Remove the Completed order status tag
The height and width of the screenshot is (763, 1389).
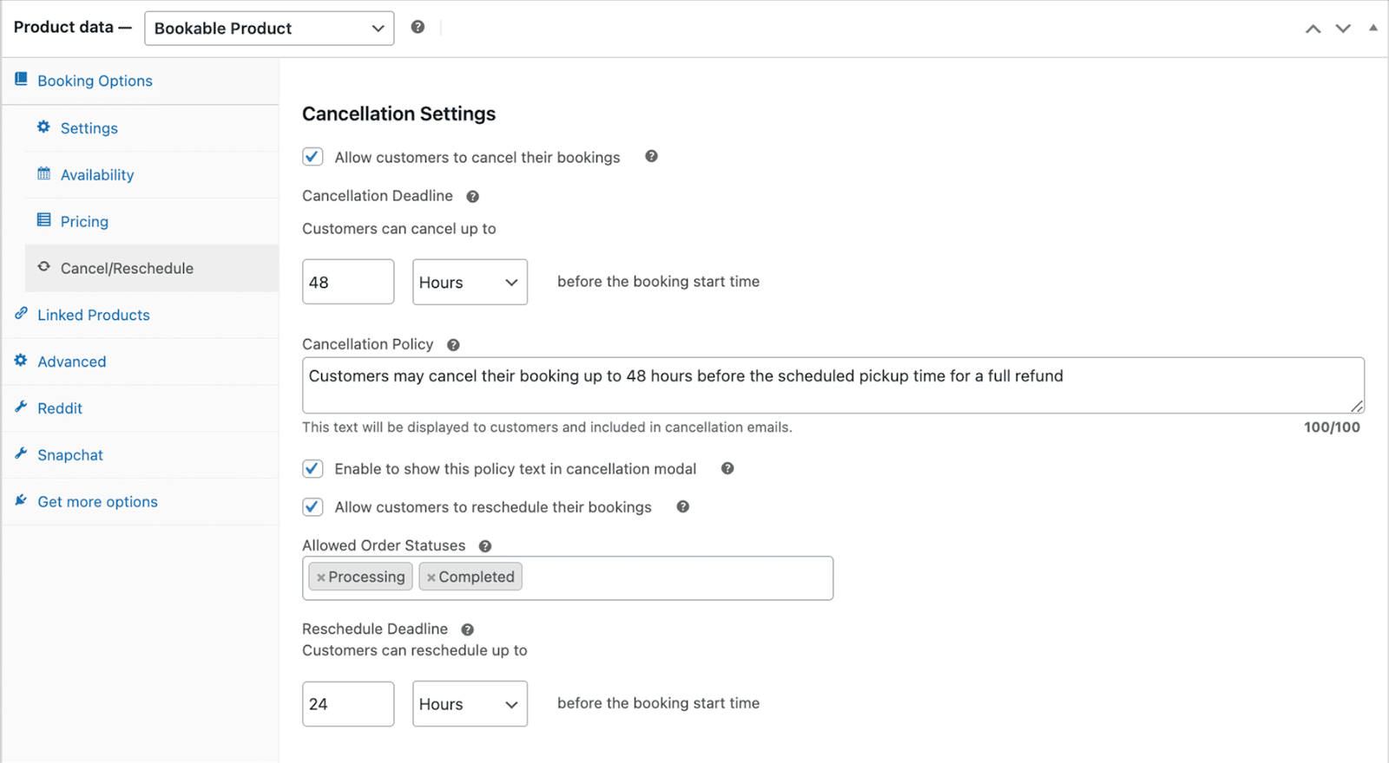[431, 577]
